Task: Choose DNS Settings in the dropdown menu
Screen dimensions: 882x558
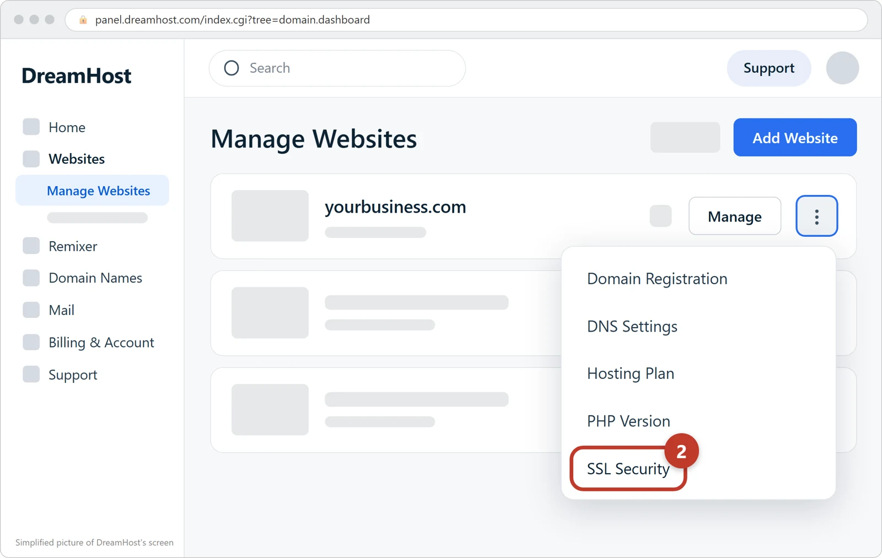Action: [x=632, y=326]
